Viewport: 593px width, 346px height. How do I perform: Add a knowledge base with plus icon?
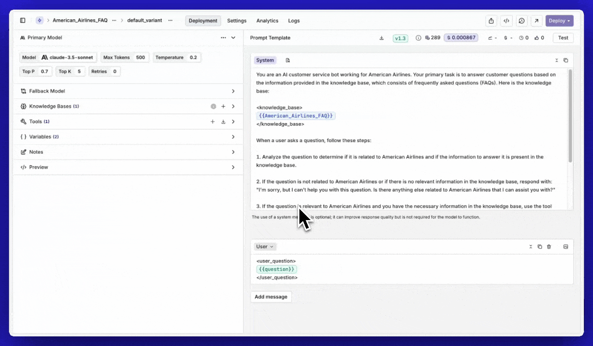coord(223,106)
